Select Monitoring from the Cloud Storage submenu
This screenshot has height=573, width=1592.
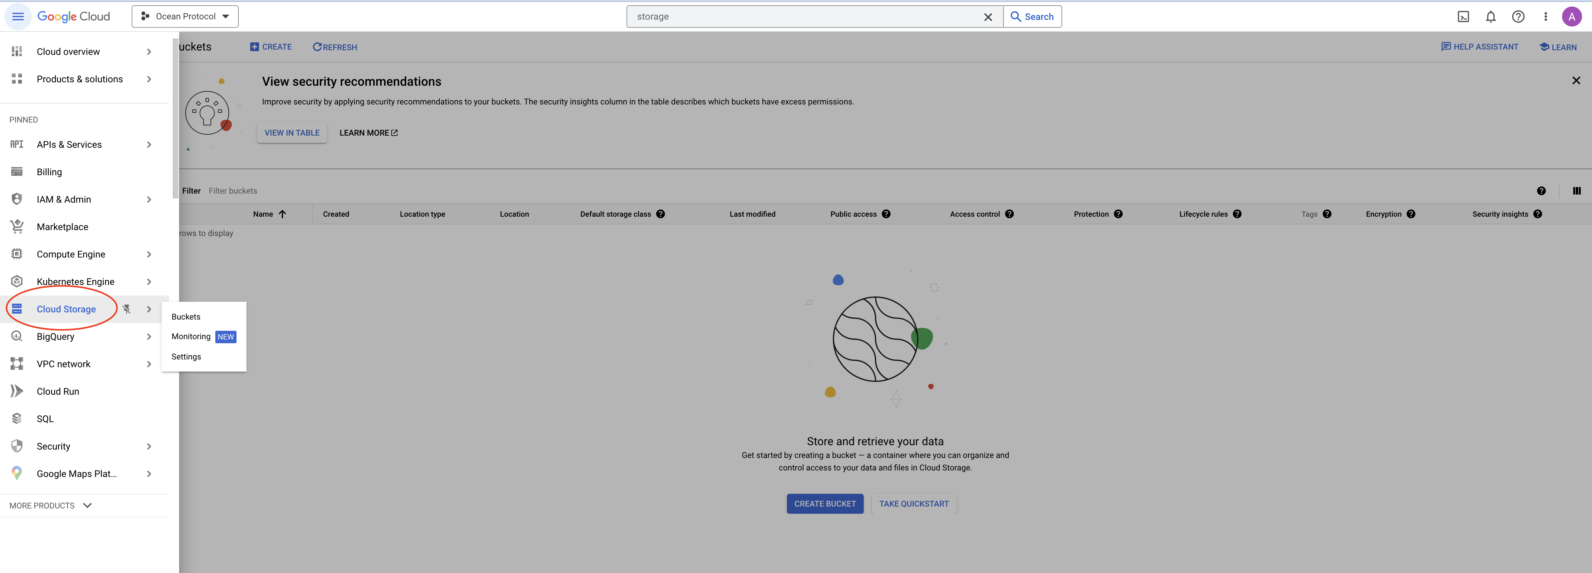[191, 336]
